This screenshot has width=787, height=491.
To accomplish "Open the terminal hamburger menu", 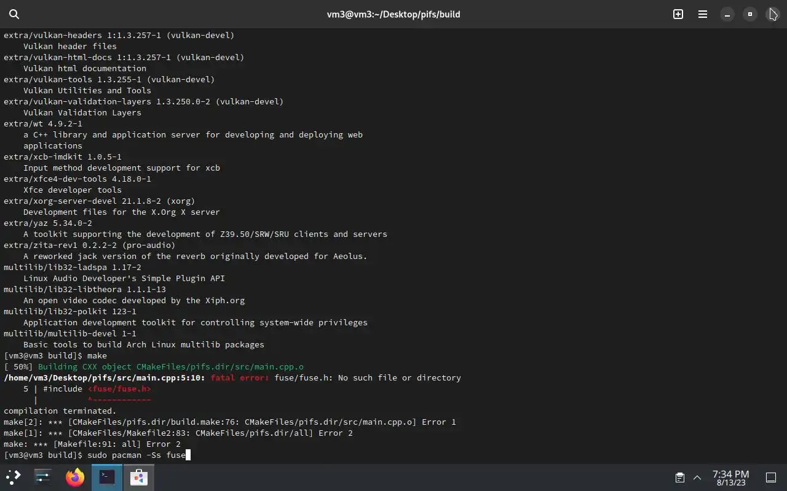I will pos(702,14).
